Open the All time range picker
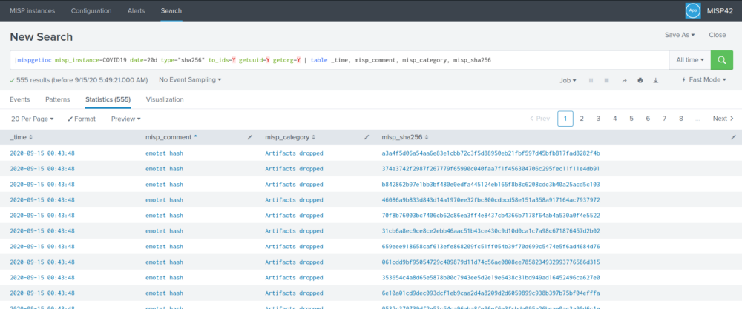The height and width of the screenshot is (309, 742). coord(690,60)
